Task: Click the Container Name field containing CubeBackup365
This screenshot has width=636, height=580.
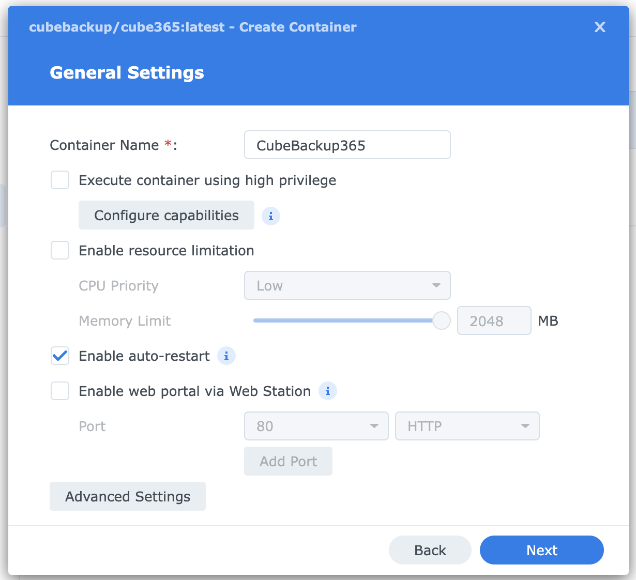Action: 347,145
